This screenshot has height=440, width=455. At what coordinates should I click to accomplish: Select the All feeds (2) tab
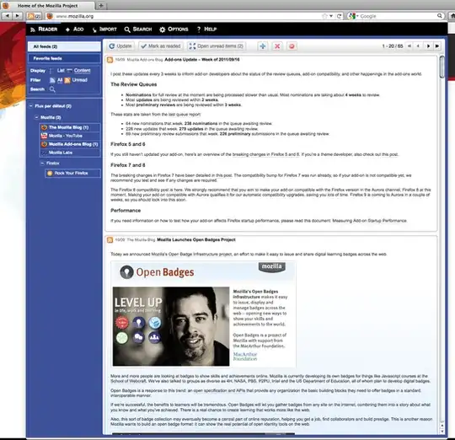(x=64, y=46)
